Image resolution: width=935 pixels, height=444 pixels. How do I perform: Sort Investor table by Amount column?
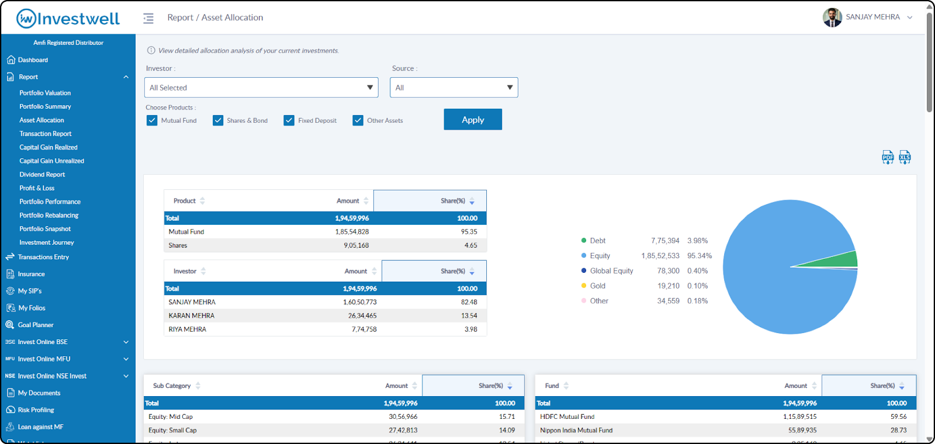point(374,271)
